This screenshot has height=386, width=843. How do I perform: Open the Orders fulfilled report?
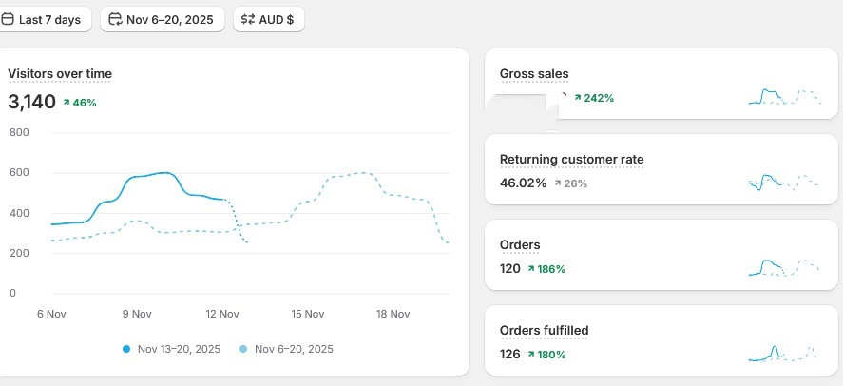pos(544,330)
